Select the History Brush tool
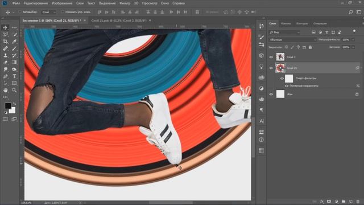This screenshot has height=205, width=364. tap(14, 55)
